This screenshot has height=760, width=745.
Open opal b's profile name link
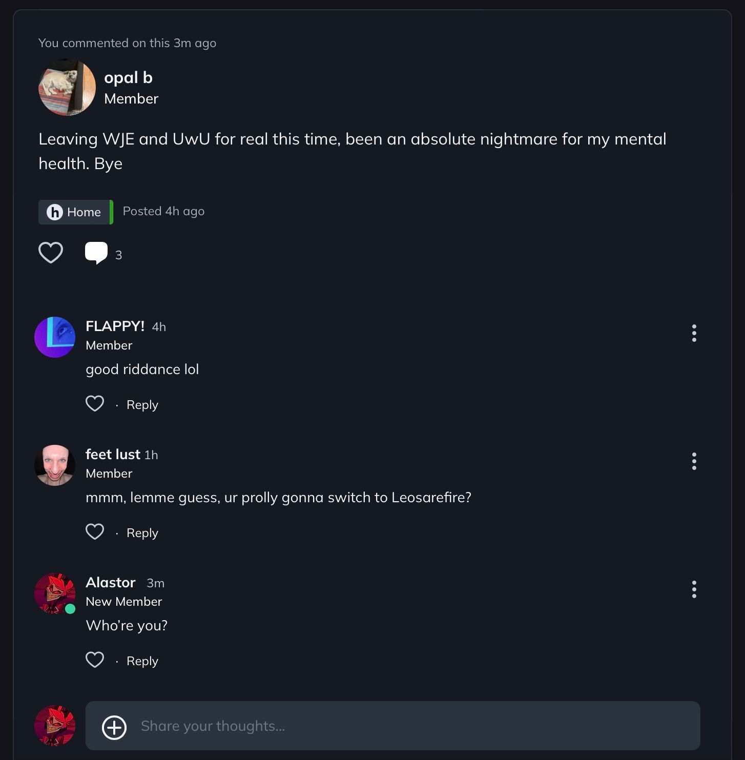[128, 77]
